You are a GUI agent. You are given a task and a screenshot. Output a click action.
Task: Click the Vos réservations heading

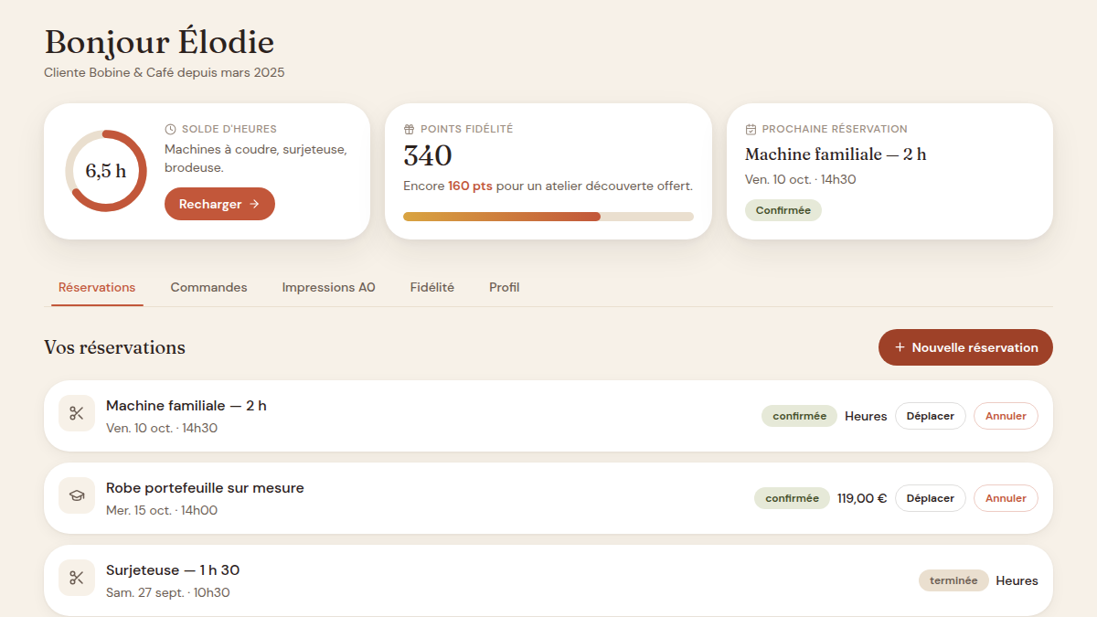(x=114, y=347)
